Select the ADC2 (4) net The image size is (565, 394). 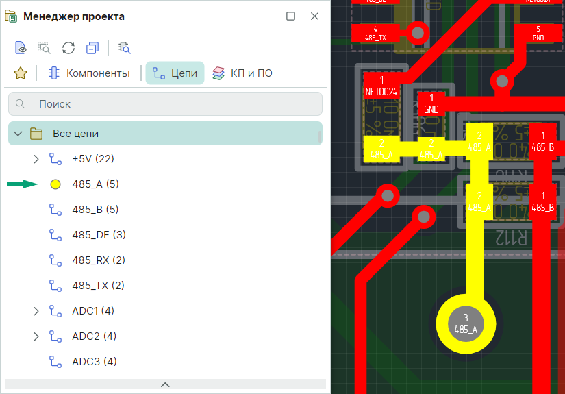pyautogui.click(x=95, y=336)
